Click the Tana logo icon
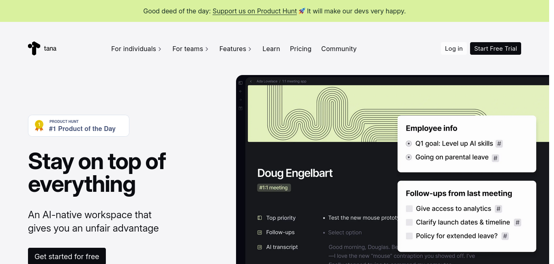This screenshot has height=264, width=554. coord(34,48)
